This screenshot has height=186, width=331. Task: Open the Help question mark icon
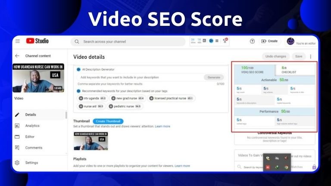click(252, 41)
